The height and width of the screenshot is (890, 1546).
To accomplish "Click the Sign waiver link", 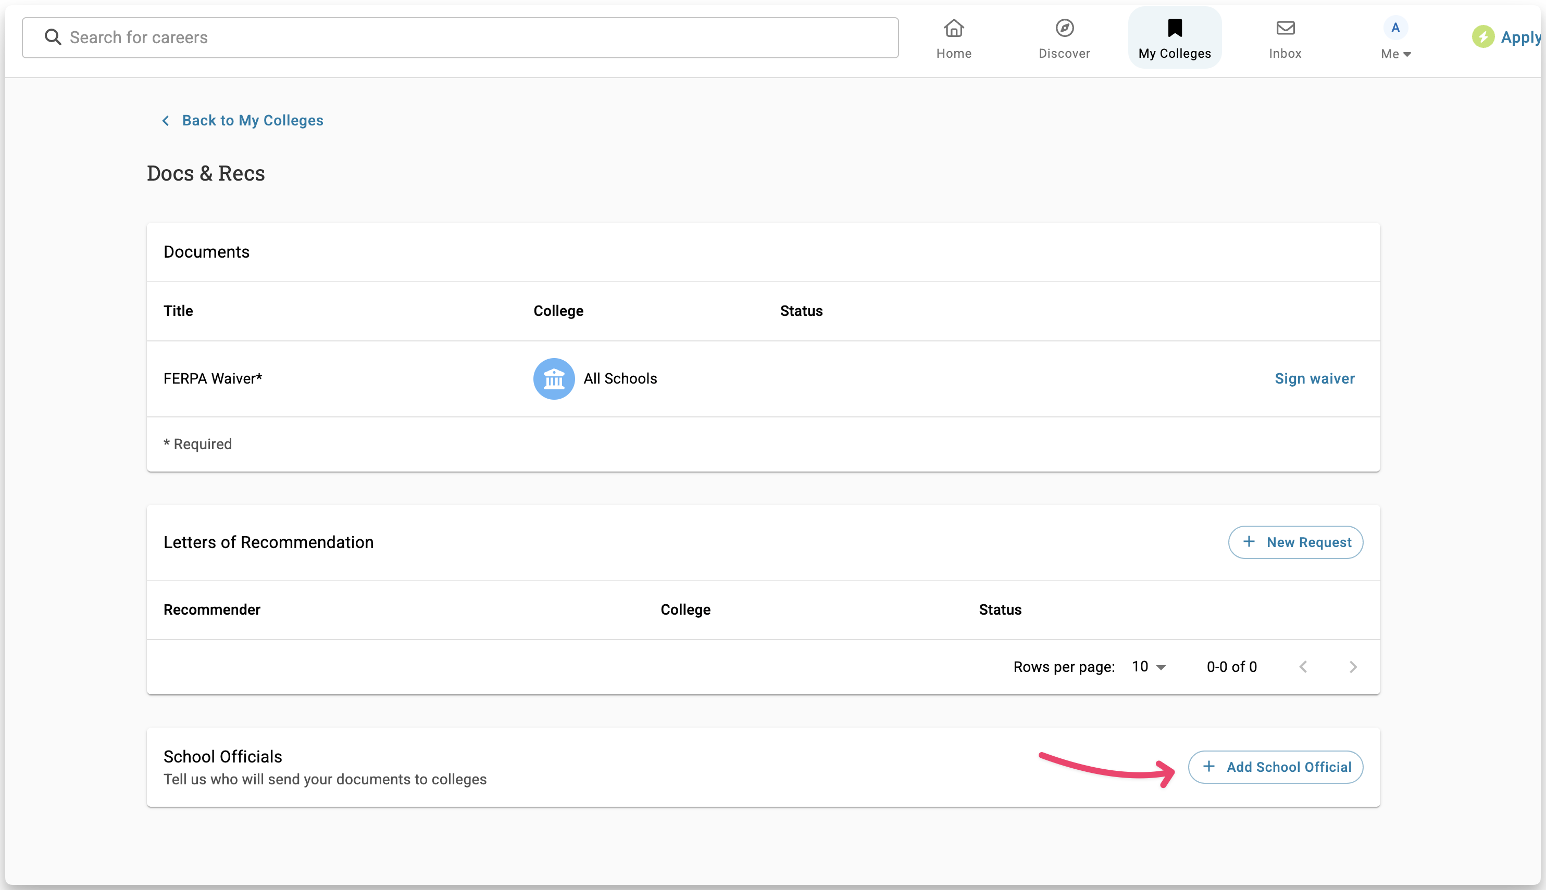I will 1314,378.
